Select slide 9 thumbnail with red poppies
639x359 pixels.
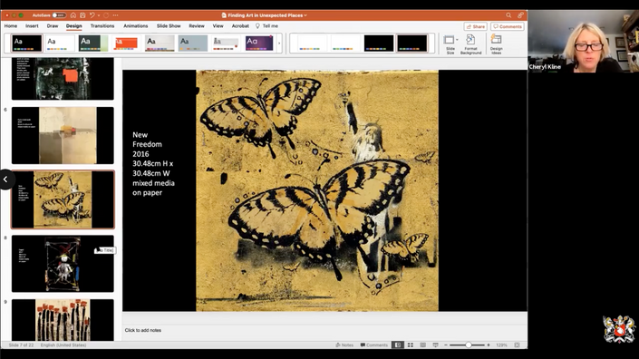click(x=63, y=320)
